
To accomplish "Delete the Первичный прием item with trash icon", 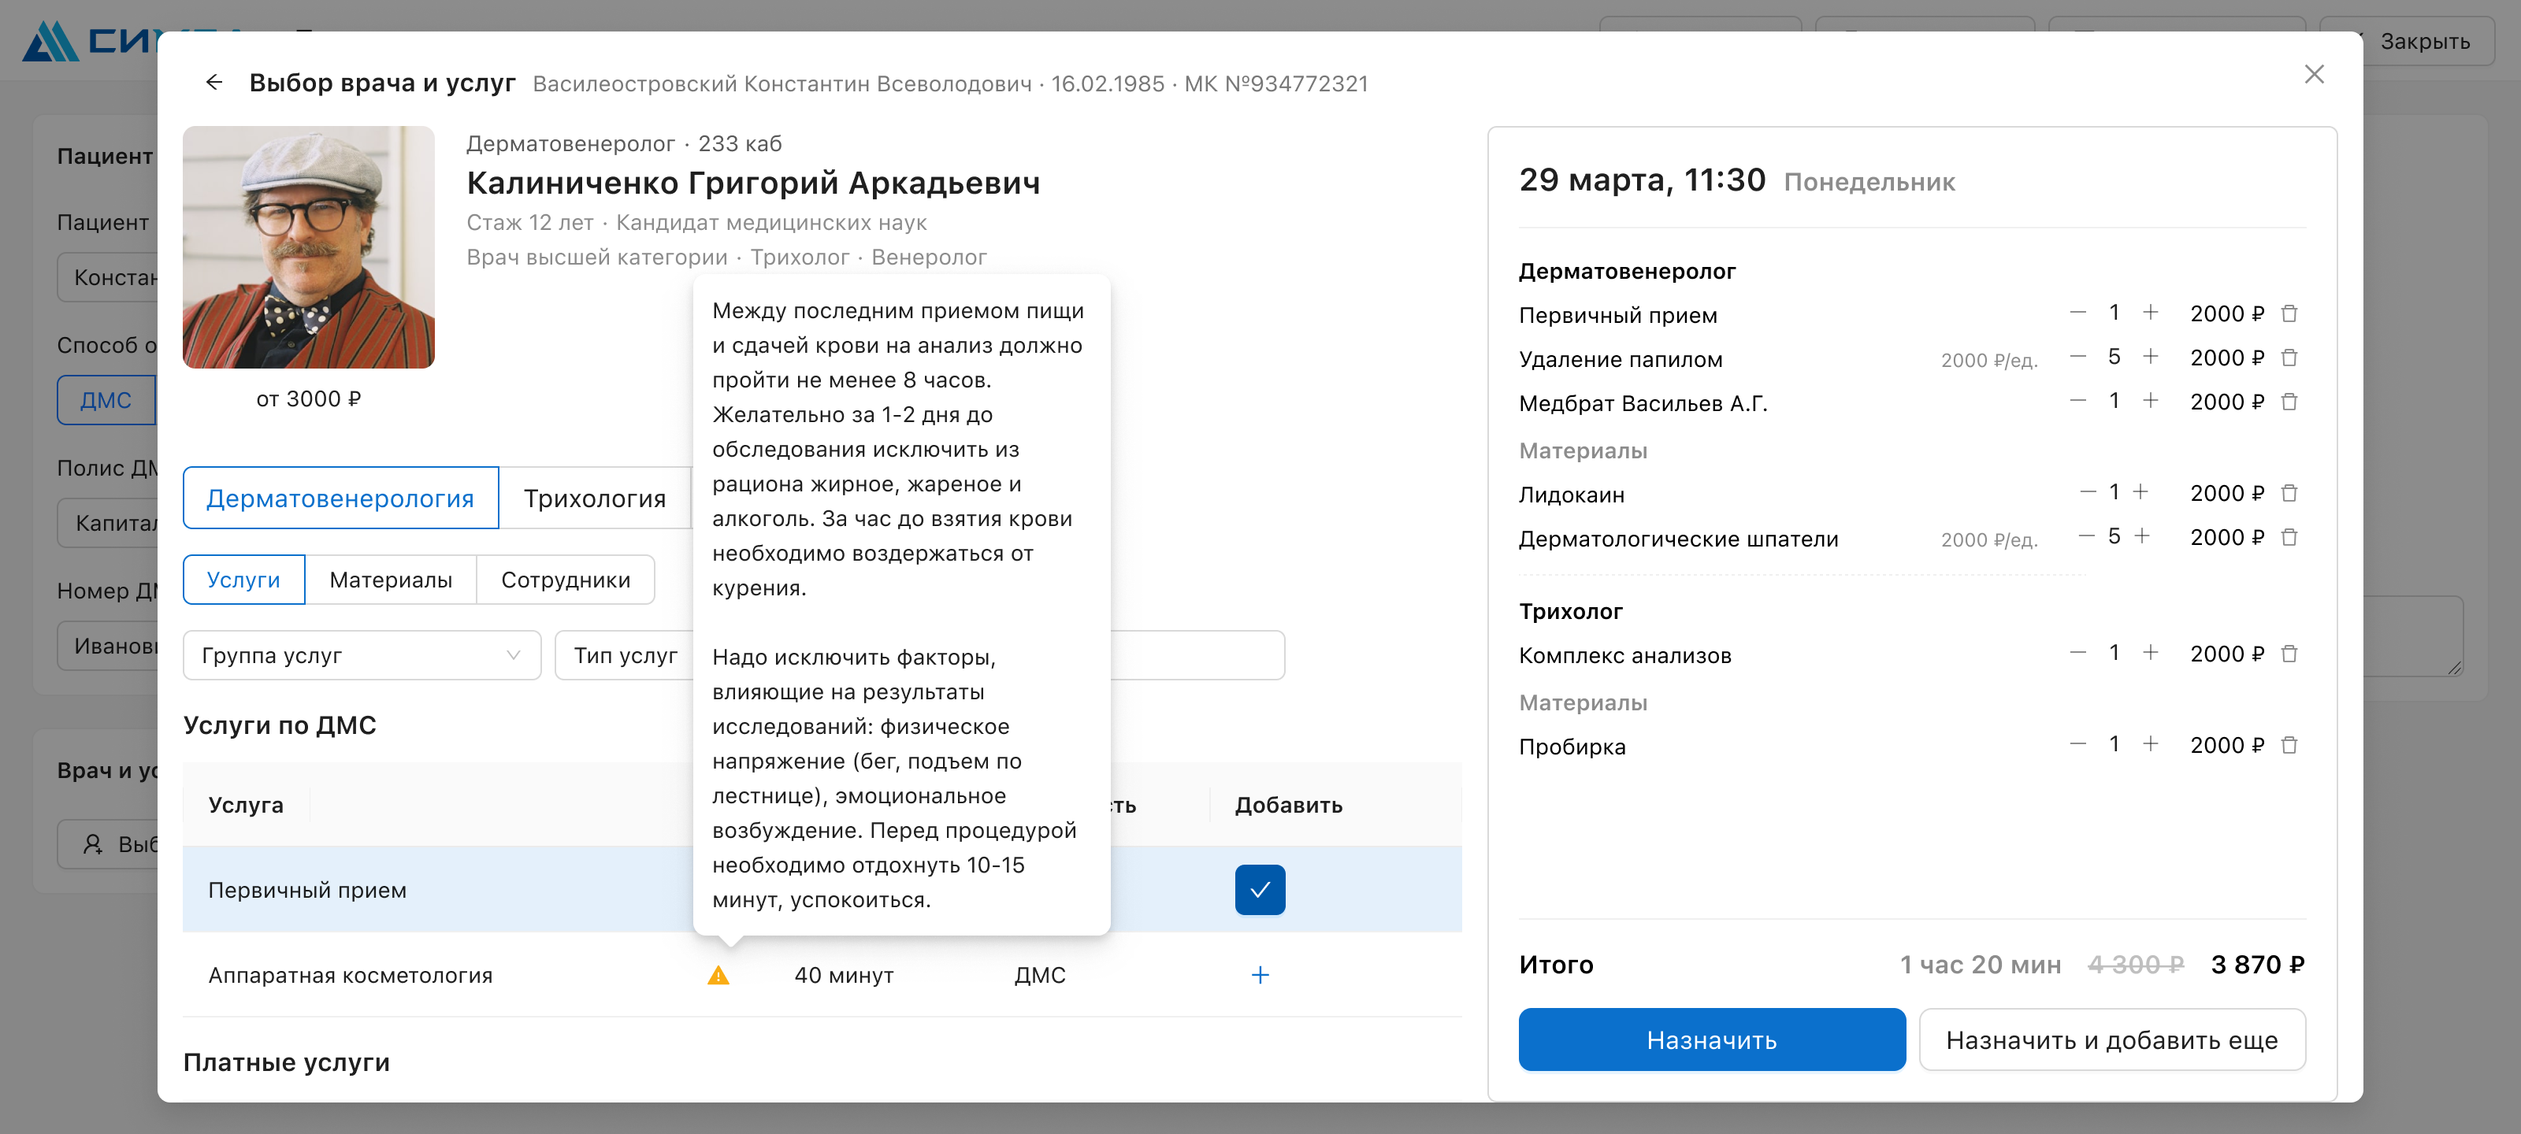I will pyautogui.click(x=2289, y=313).
